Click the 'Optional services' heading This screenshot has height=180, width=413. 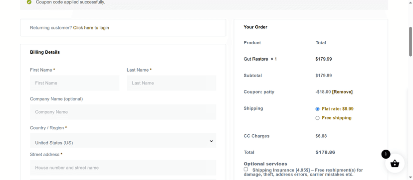pos(265,164)
